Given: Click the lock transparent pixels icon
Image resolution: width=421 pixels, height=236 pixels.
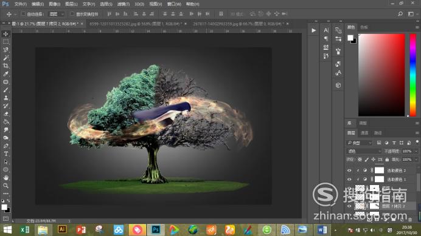Looking at the screenshot, I should (x=360, y=160).
